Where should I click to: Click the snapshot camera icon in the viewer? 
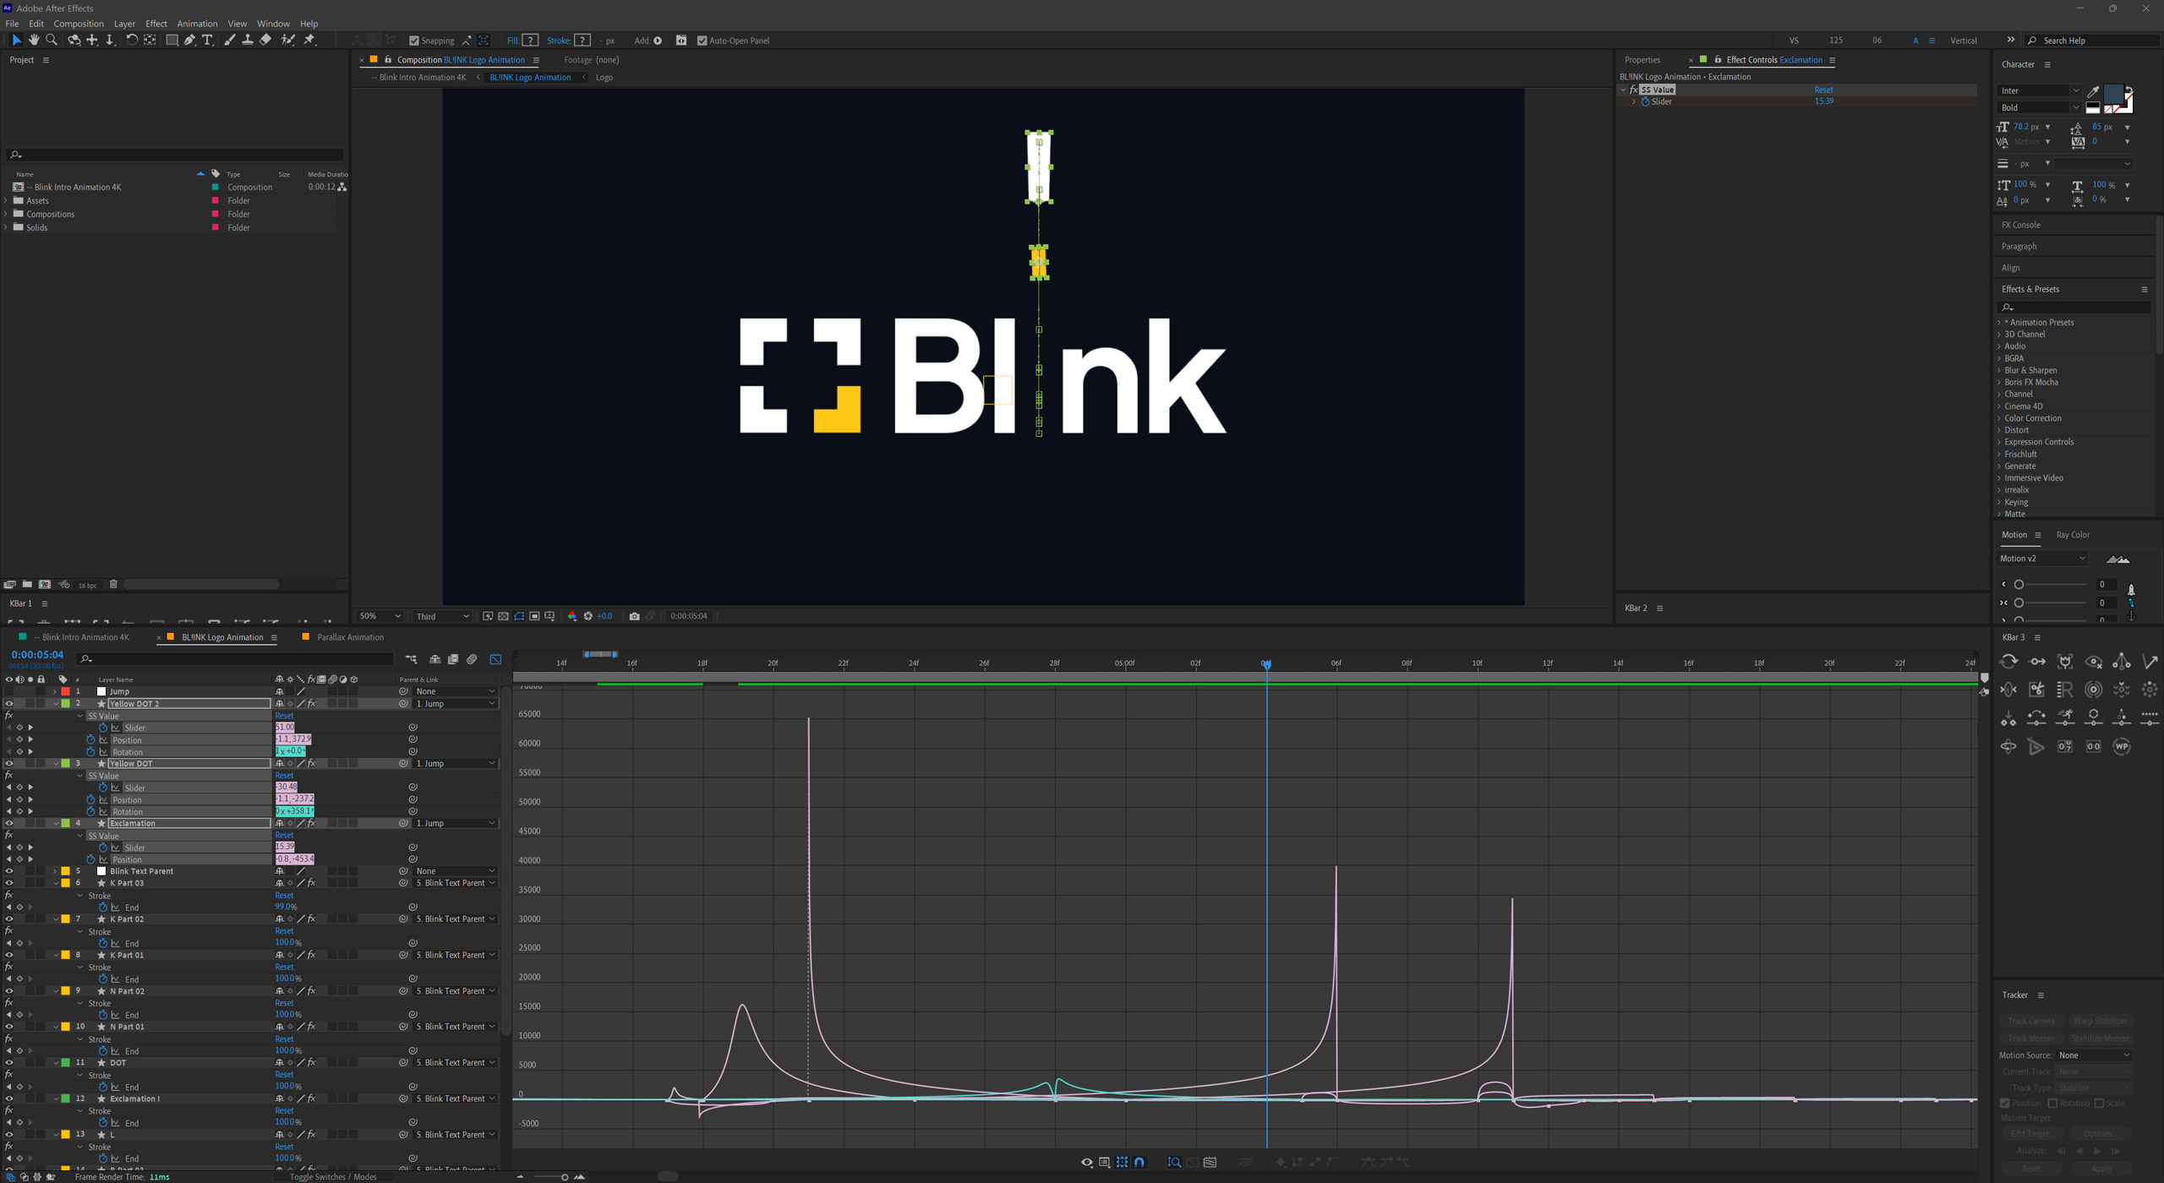click(x=634, y=616)
